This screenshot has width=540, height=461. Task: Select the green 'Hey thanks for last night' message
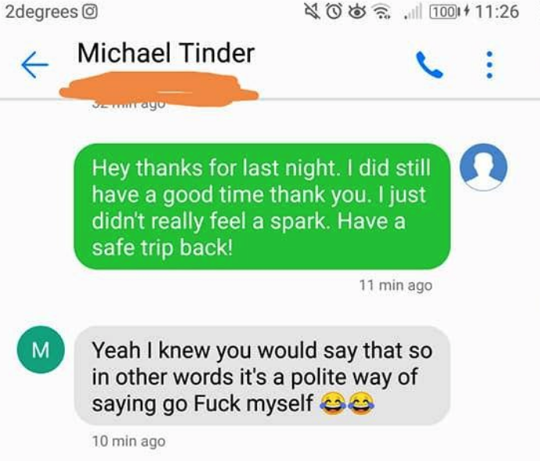[x=262, y=206]
